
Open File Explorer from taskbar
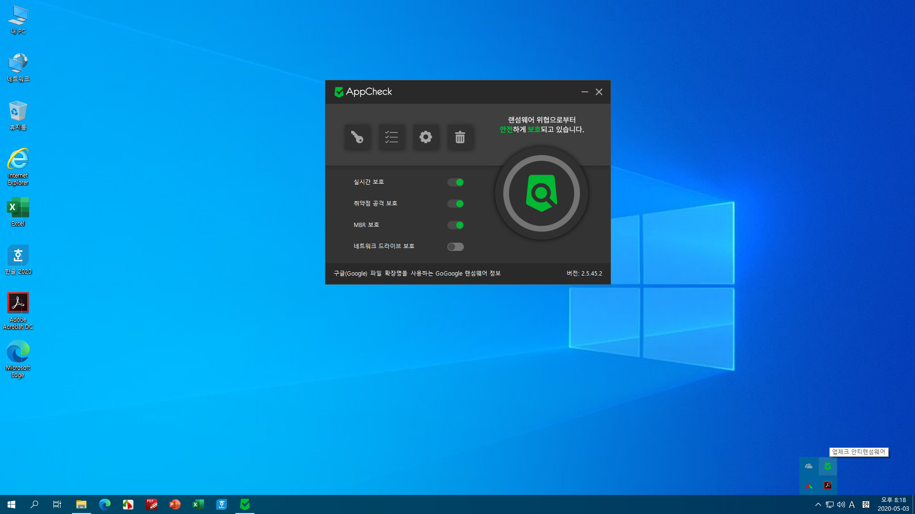point(81,504)
